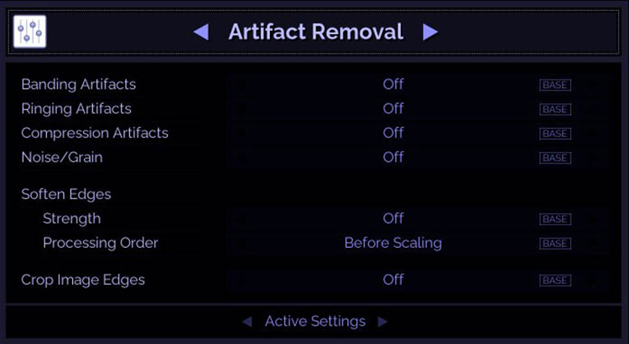The width and height of the screenshot is (629, 344).
Task: Click BASE badge for Crop Image Edges
Action: click(x=554, y=280)
